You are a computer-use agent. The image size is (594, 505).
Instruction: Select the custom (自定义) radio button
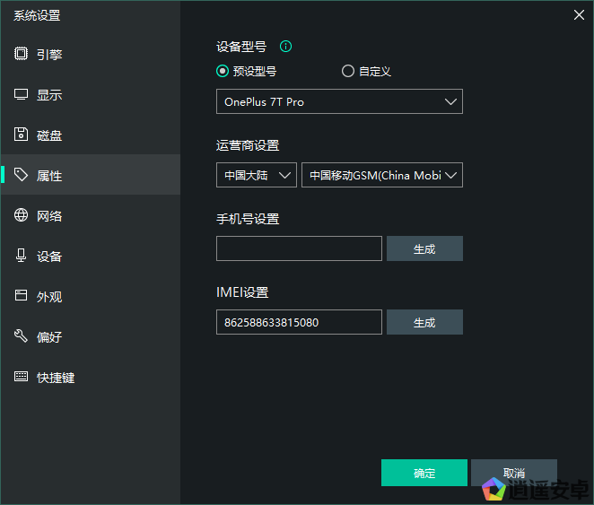click(348, 72)
